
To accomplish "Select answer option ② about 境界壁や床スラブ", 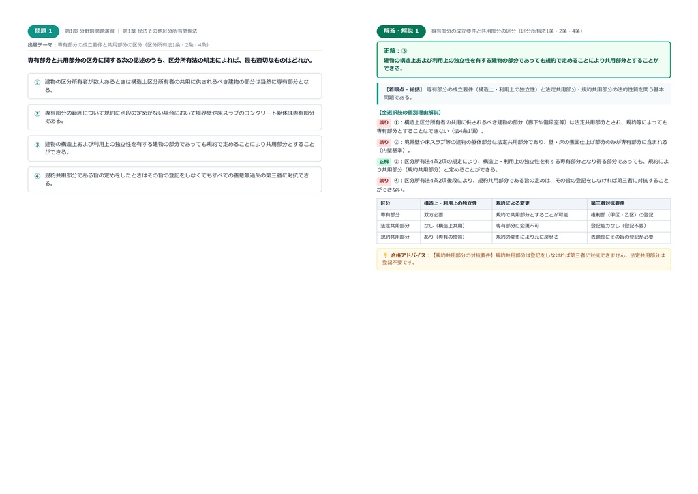I will (174, 117).
